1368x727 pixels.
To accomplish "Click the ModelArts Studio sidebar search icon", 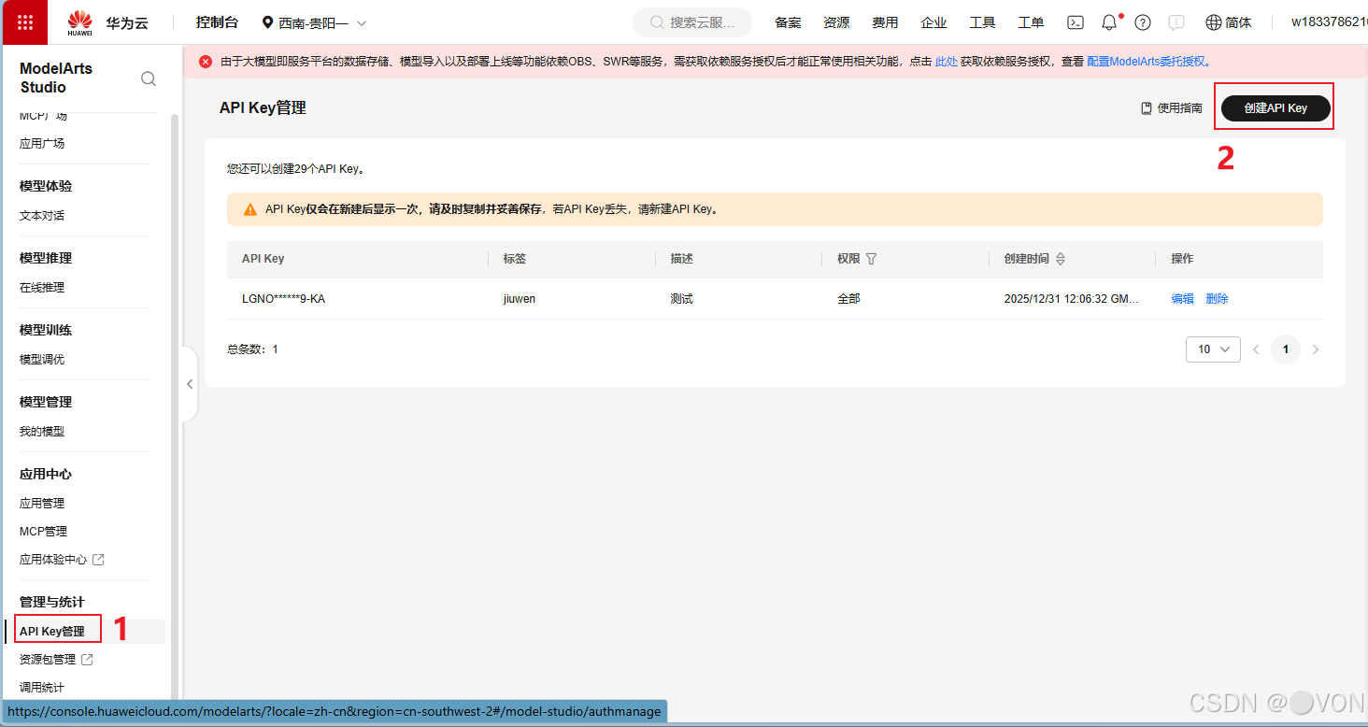I will coord(149,78).
